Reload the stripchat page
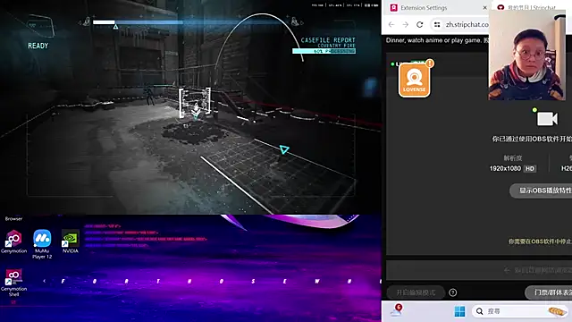 point(420,24)
